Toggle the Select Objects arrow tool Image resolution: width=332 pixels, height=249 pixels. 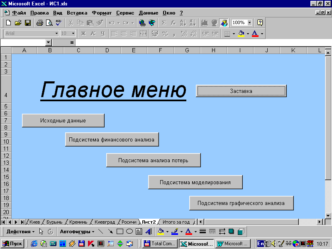[41, 232]
